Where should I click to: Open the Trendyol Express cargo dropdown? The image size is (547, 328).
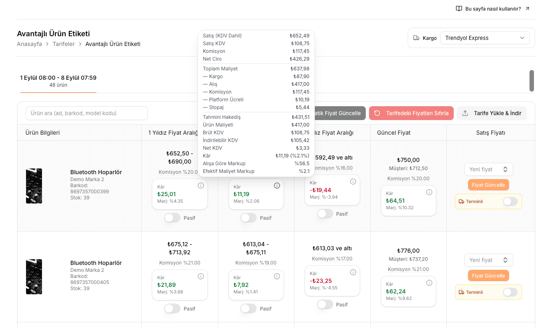tap(485, 38)
